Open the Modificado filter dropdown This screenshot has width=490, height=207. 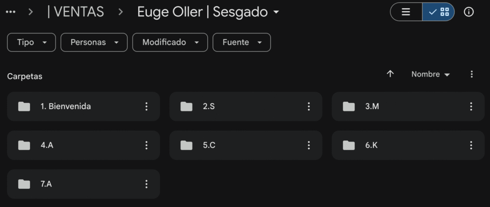(170, 42)
